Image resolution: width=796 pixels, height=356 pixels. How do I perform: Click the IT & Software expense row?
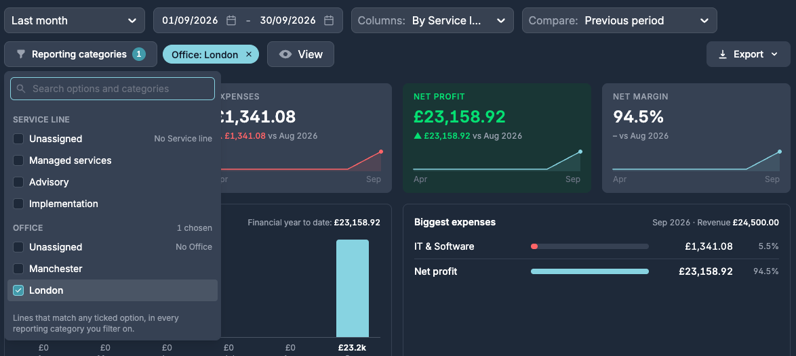pyautogui.click(x=597, y=246)
